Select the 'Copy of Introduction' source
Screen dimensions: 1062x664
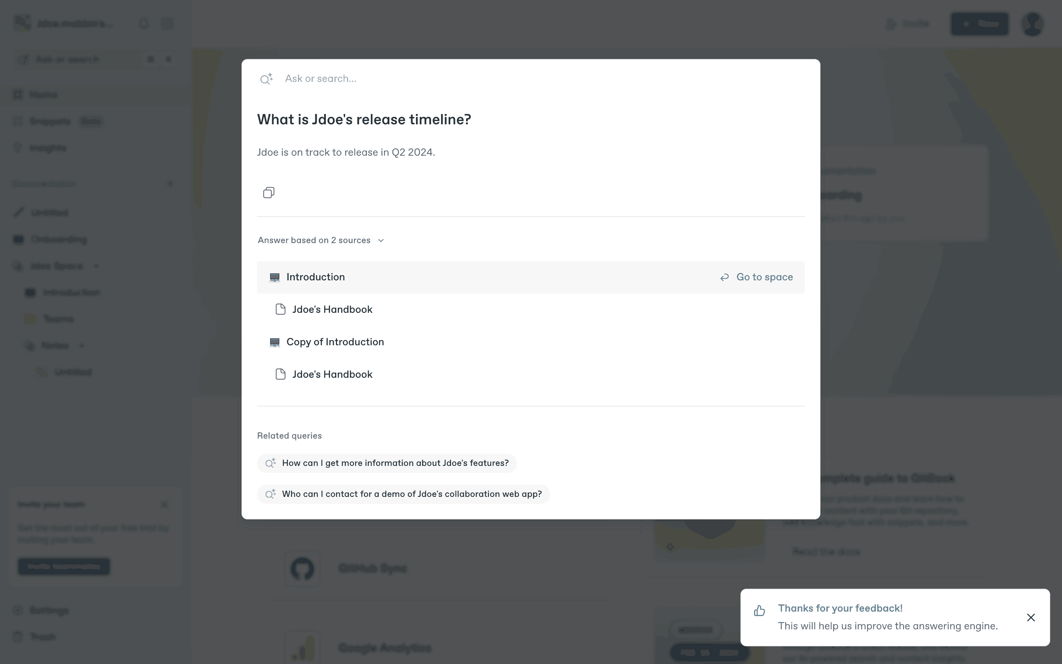335,342
